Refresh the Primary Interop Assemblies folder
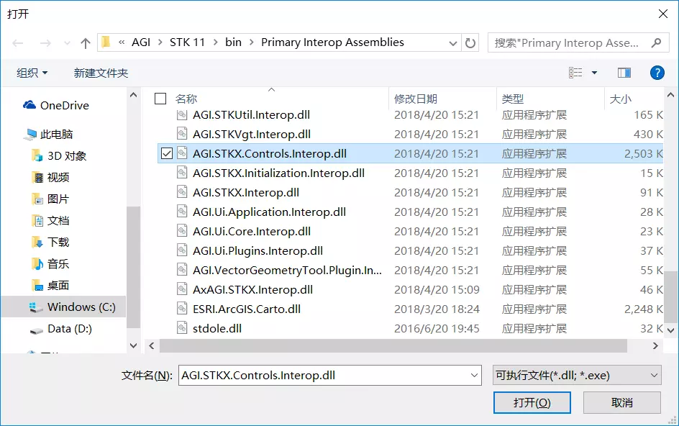Image resolution: width=679 pixels, height=426 pixels. pos(470,43)
